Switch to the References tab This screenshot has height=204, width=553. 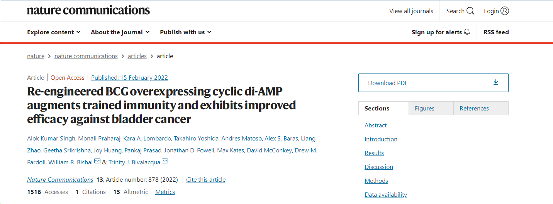tap(474, 109)
